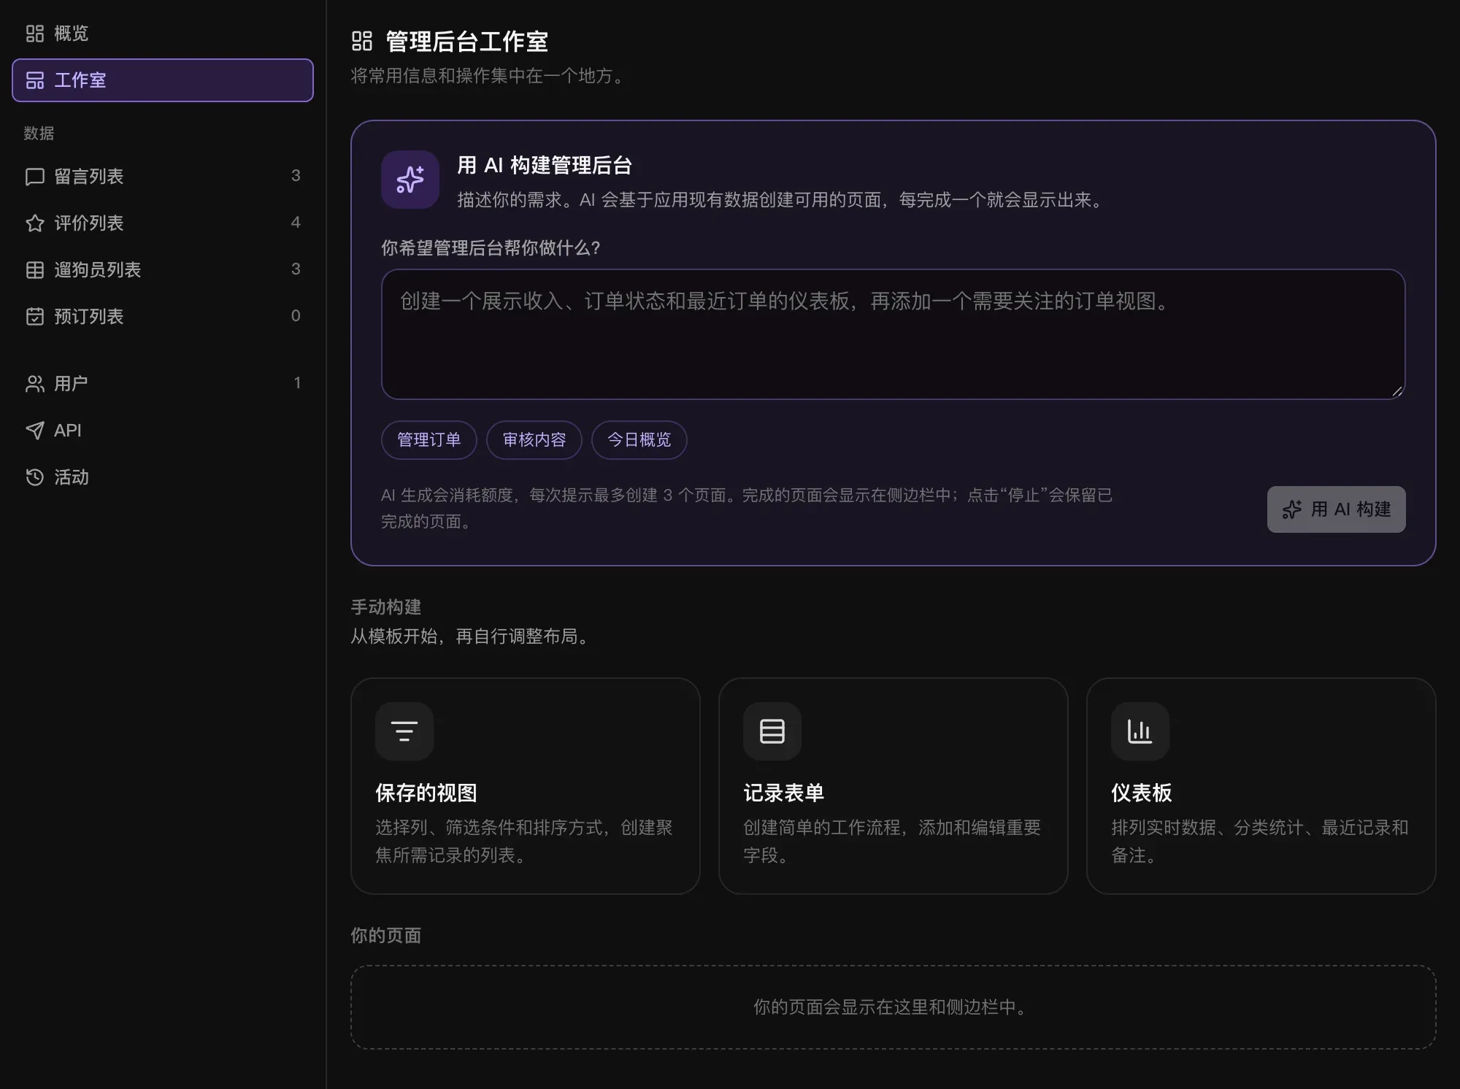Choose the 今日概览 suggestion chip
Viewport: 1460px width, 1089px height.
click(x=639, y=440)
